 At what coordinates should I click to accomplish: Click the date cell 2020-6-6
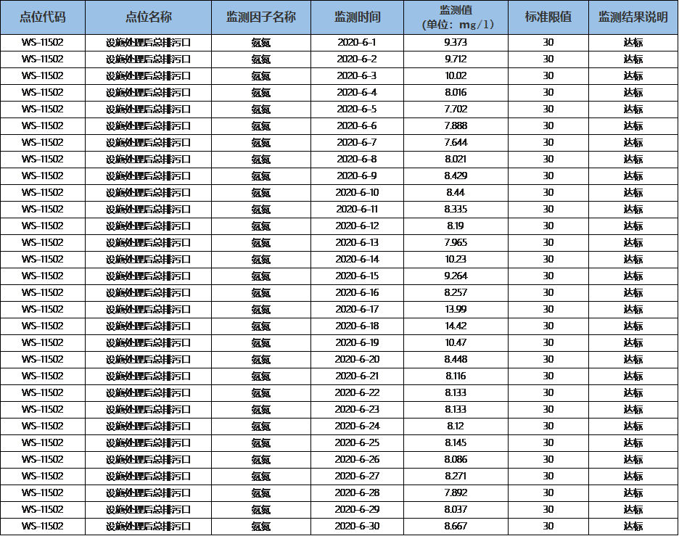click(x=357, y=126)
